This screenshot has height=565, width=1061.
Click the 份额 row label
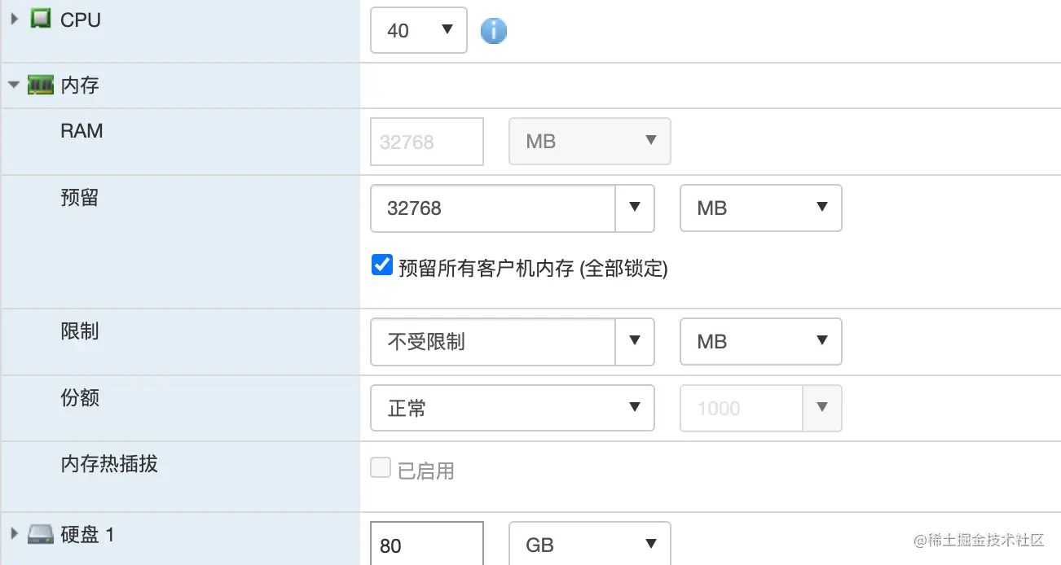(x=80, y=398)
